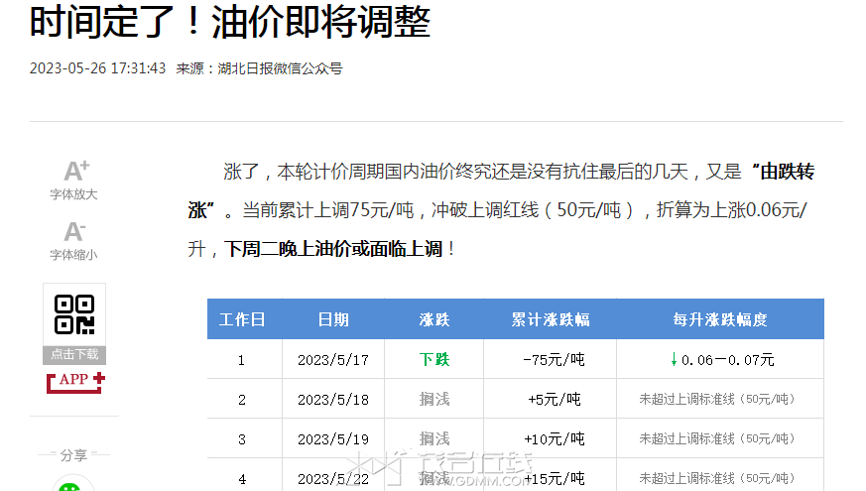Viewport: 866px width, 491px height.
Task: Open the red APP+ logo
Action: [x=75, y=382]
